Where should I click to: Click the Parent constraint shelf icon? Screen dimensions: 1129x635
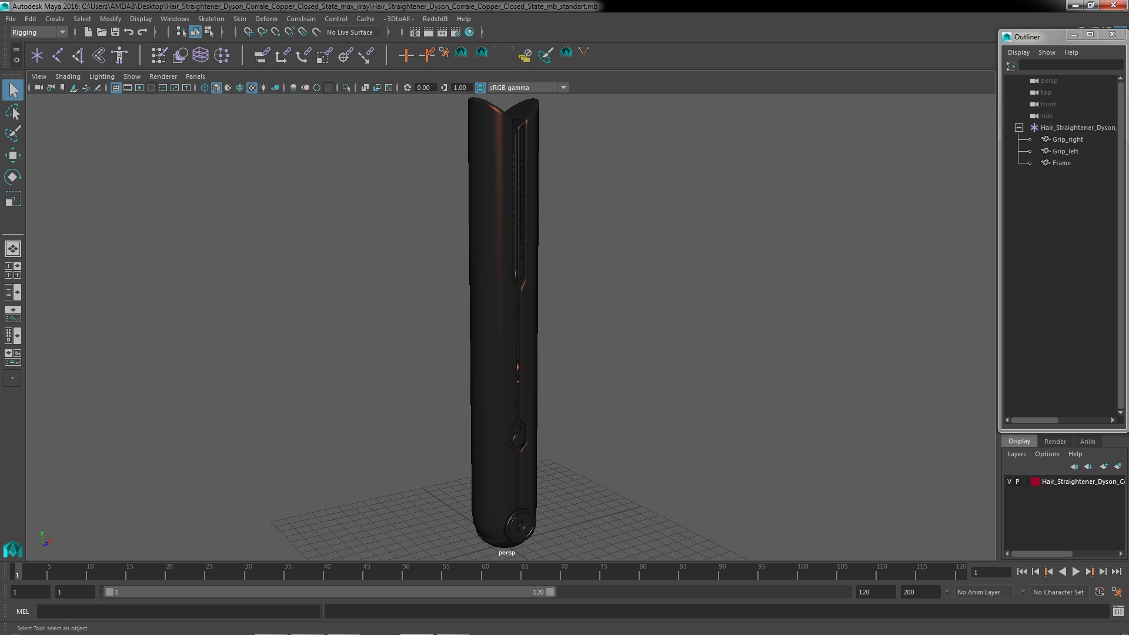(x=262, y=55)
